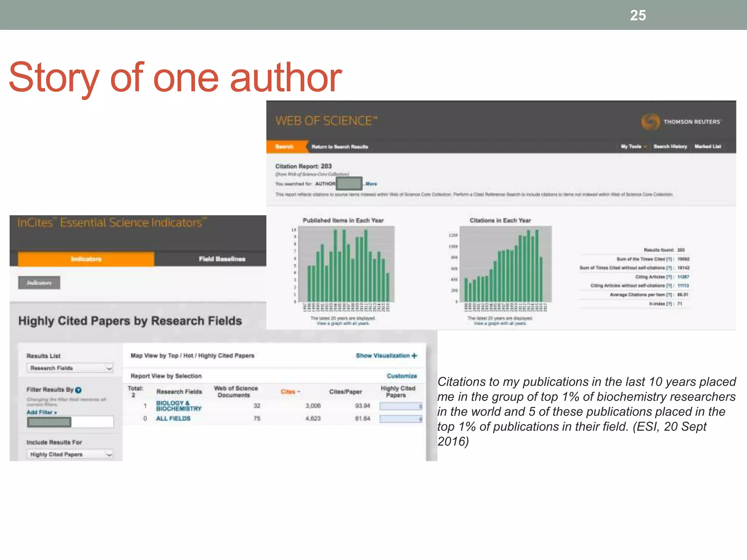
Task: Click the WEB OF SCIENCE logo text
Action: 326,121
